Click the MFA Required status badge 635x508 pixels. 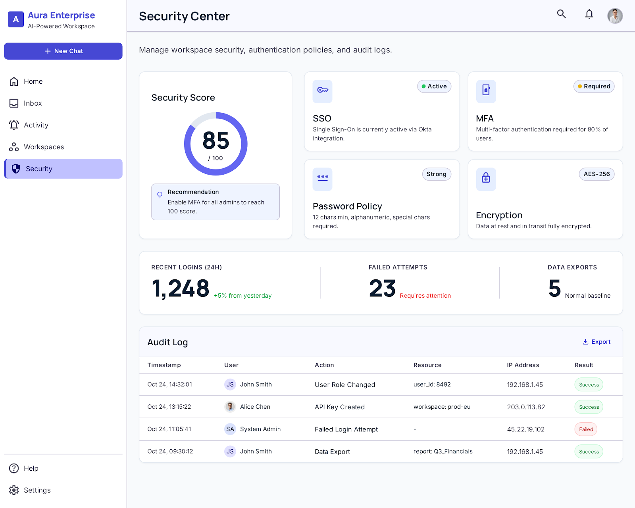click(594, 87)
